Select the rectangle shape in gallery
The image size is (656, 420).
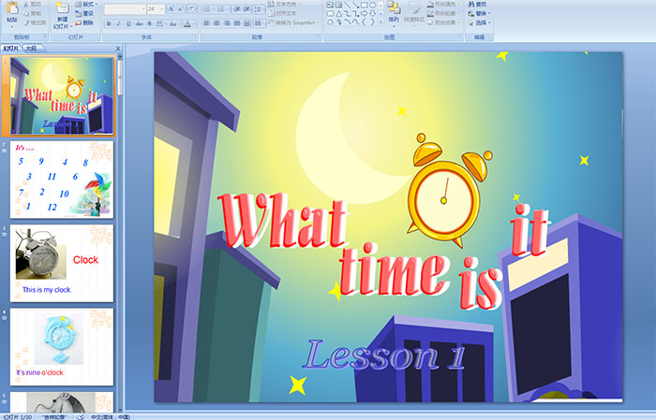[365, 5]
